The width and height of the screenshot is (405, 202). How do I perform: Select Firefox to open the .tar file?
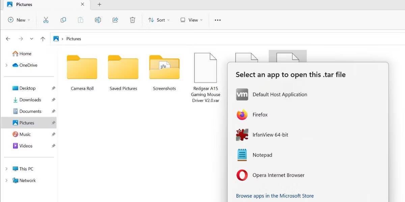260,114
